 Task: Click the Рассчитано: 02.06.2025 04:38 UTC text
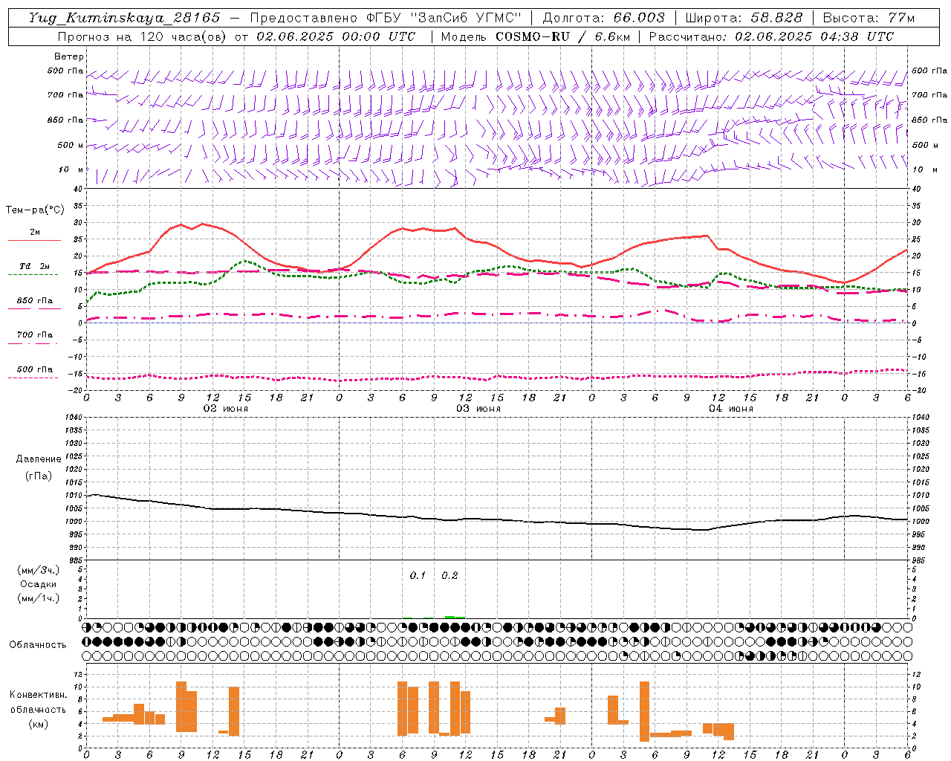(771, 36)
